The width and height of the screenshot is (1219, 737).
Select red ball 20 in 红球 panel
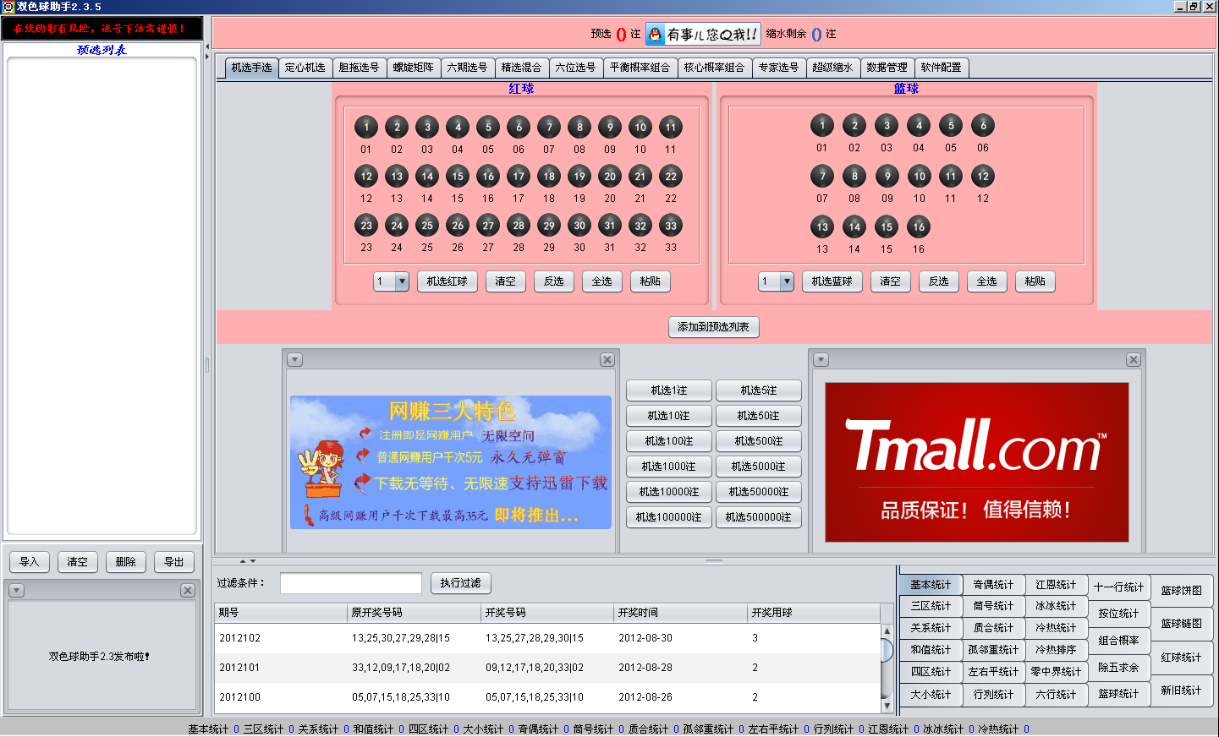[610, 176]
